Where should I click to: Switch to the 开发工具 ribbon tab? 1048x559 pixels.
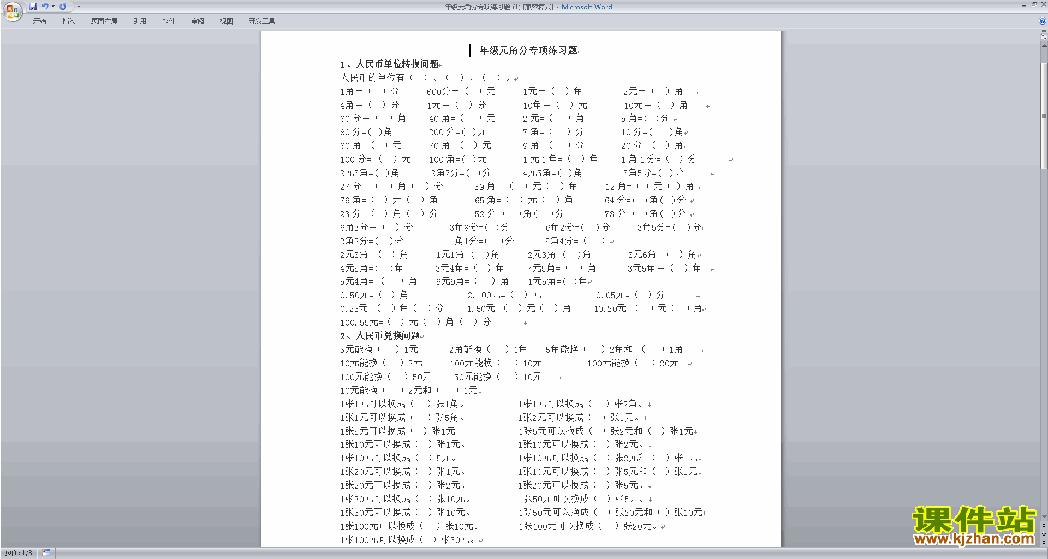(x=262, y=21)
